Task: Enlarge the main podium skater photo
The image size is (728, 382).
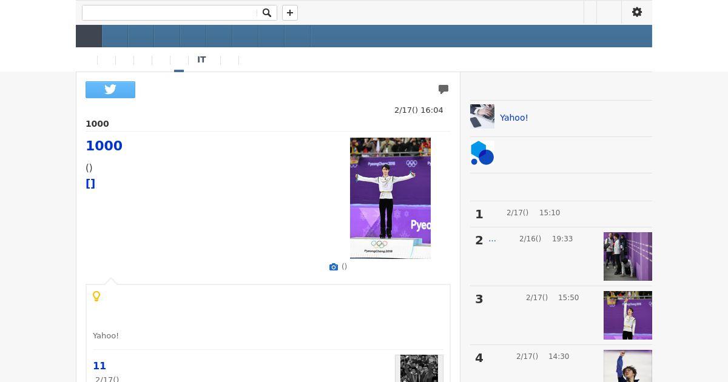Action: pyautogui.click(x=390, y=198)
